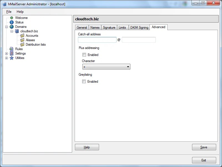Click the Exit button

(x=204, y=160)
